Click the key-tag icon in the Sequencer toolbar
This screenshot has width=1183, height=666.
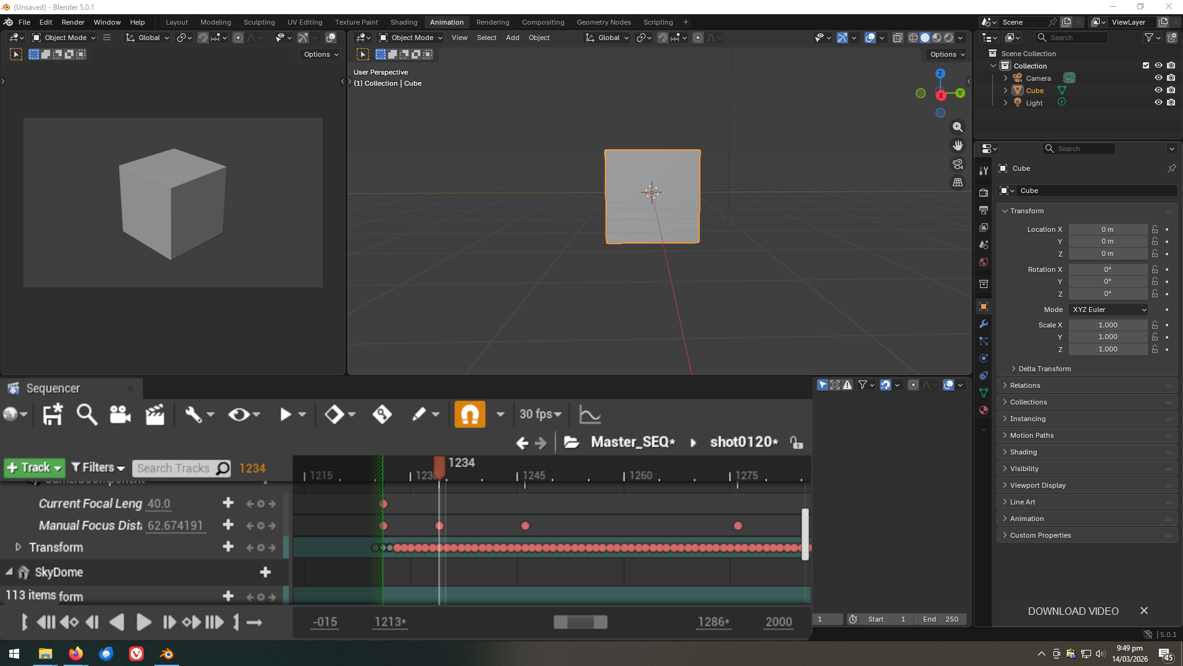click(382, 414)
